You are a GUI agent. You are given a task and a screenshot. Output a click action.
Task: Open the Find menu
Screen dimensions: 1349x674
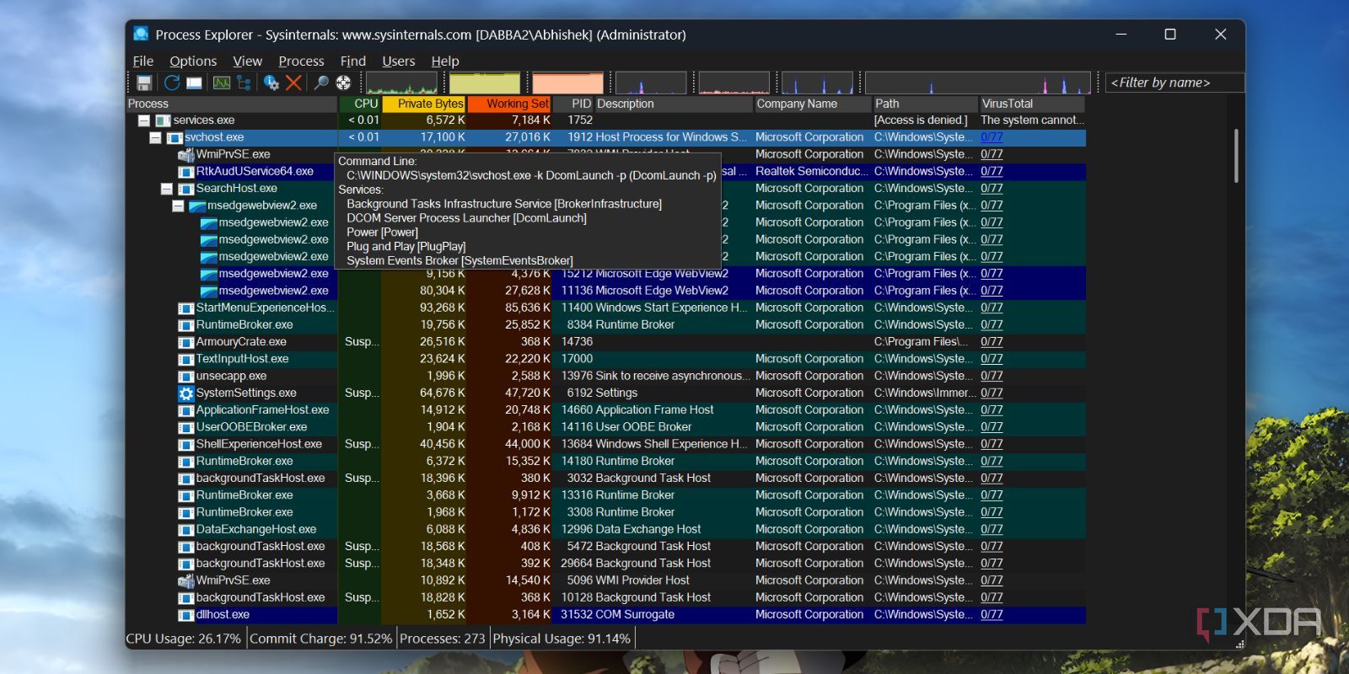click(352, 61)
